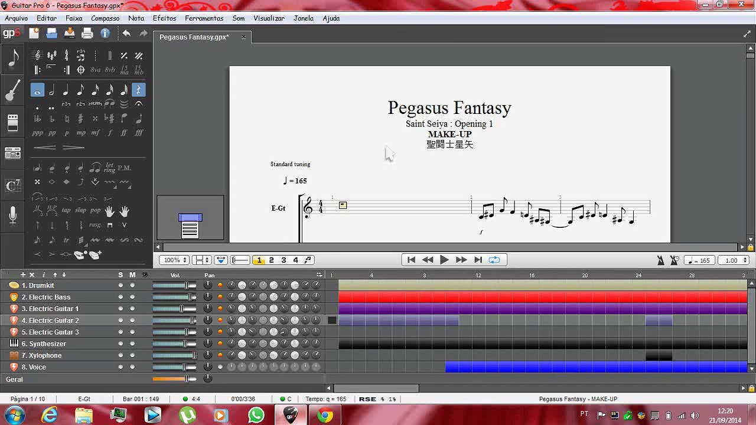Undo last action arrow icon
Screen dimensions: 756x425
pos(126,33)
